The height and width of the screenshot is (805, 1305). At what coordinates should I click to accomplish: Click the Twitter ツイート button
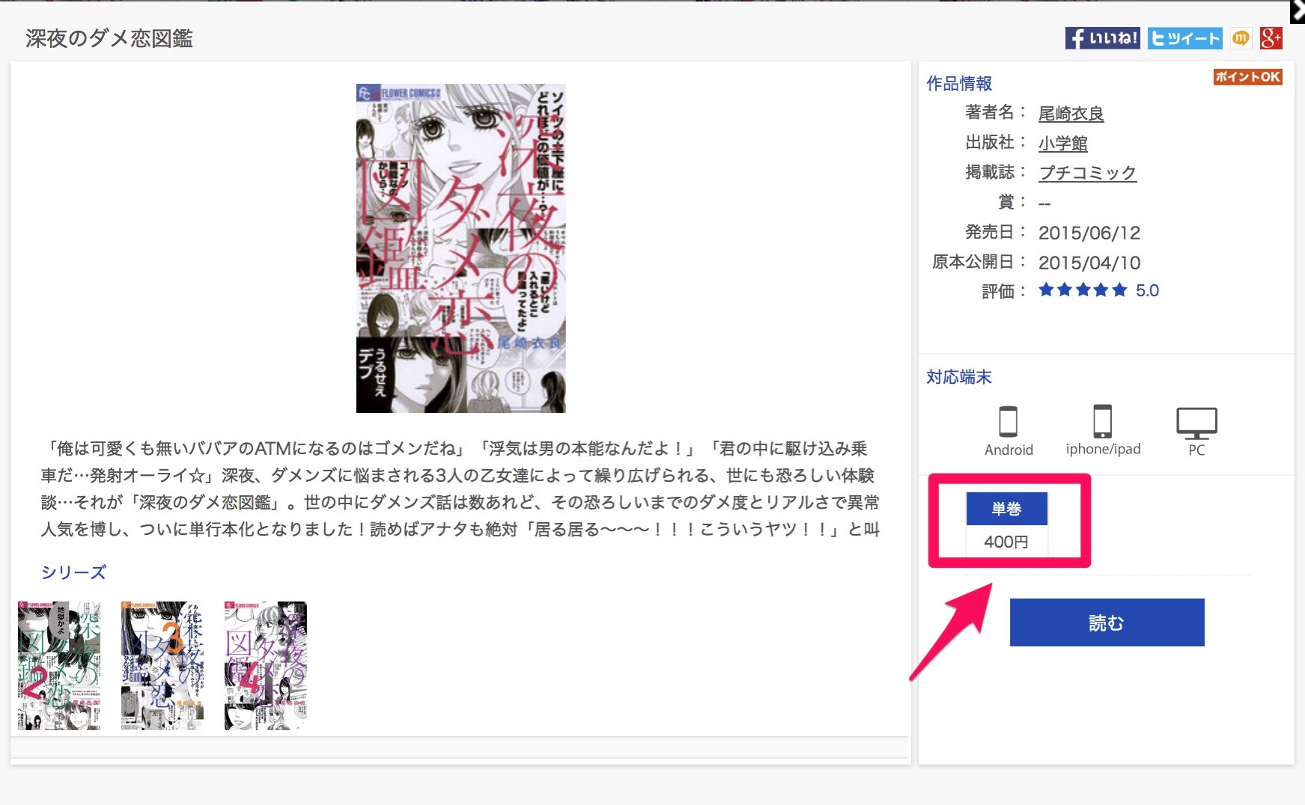[x=1184, y=38]
